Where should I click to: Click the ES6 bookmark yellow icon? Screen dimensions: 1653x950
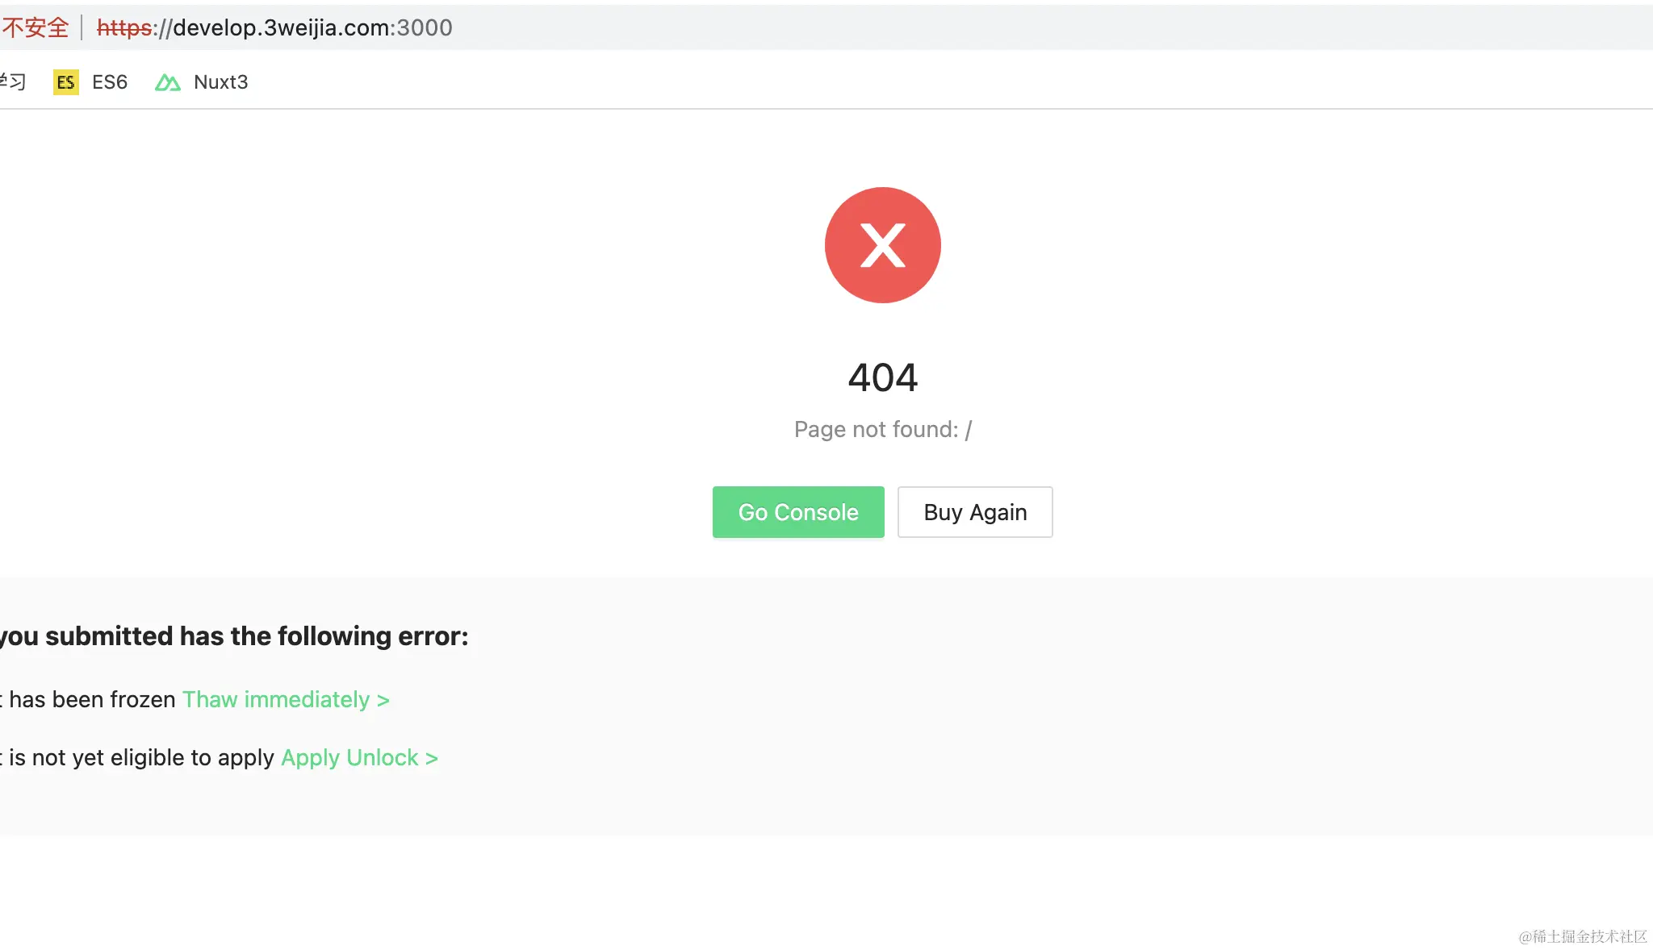[x=65, y=82]
